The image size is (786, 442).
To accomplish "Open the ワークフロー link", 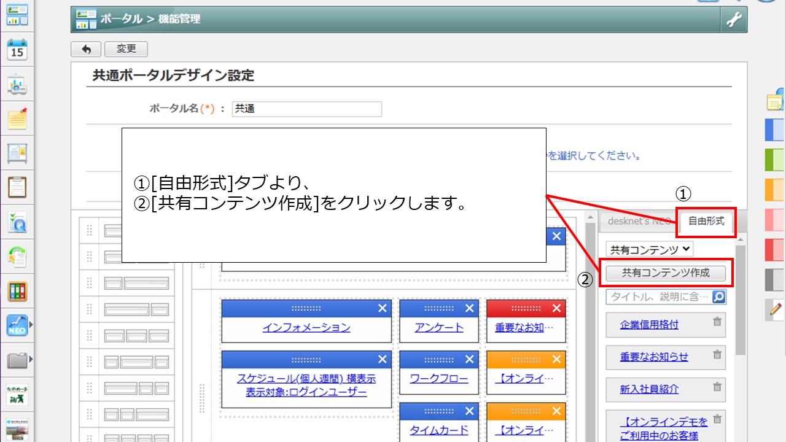I will (439, 379).
